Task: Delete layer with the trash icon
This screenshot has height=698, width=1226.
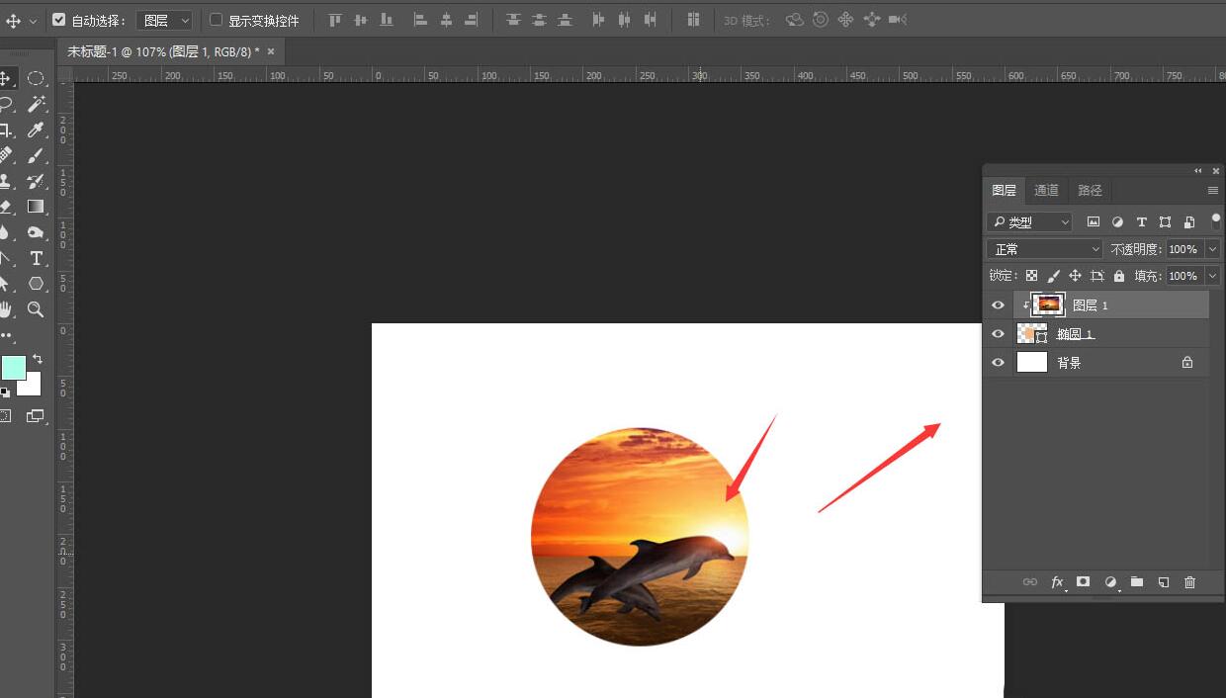Action: (1190, 582)
